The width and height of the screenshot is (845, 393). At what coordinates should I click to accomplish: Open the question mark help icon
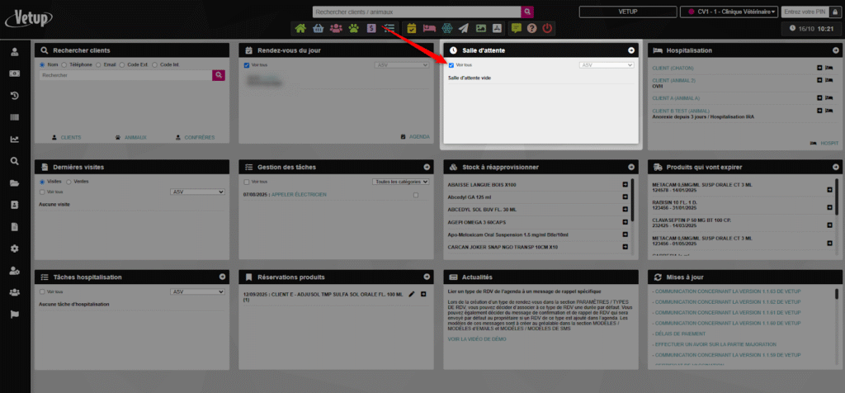[x=533, y=28]
